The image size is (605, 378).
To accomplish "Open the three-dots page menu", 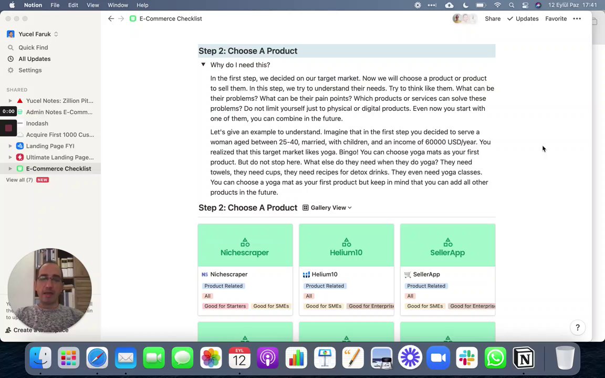I will tap(577, 18).
